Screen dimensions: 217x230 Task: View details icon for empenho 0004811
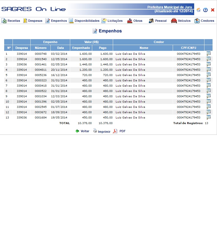click(208, 70)
